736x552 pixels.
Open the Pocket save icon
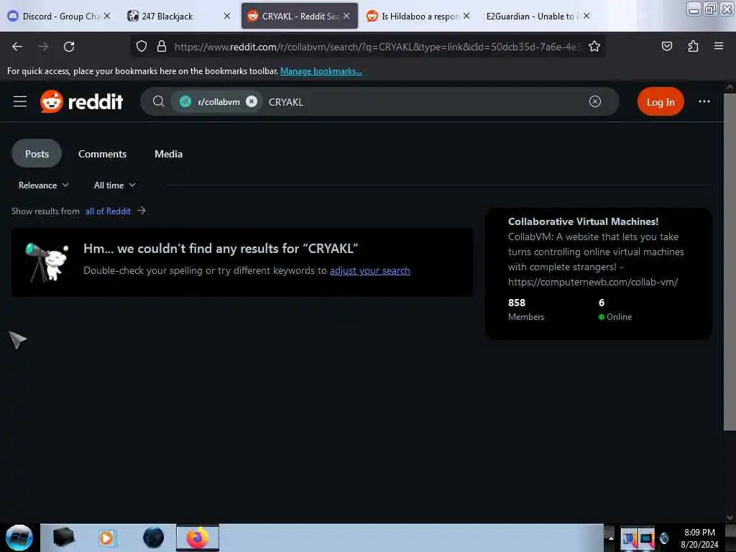coord(666,46)
